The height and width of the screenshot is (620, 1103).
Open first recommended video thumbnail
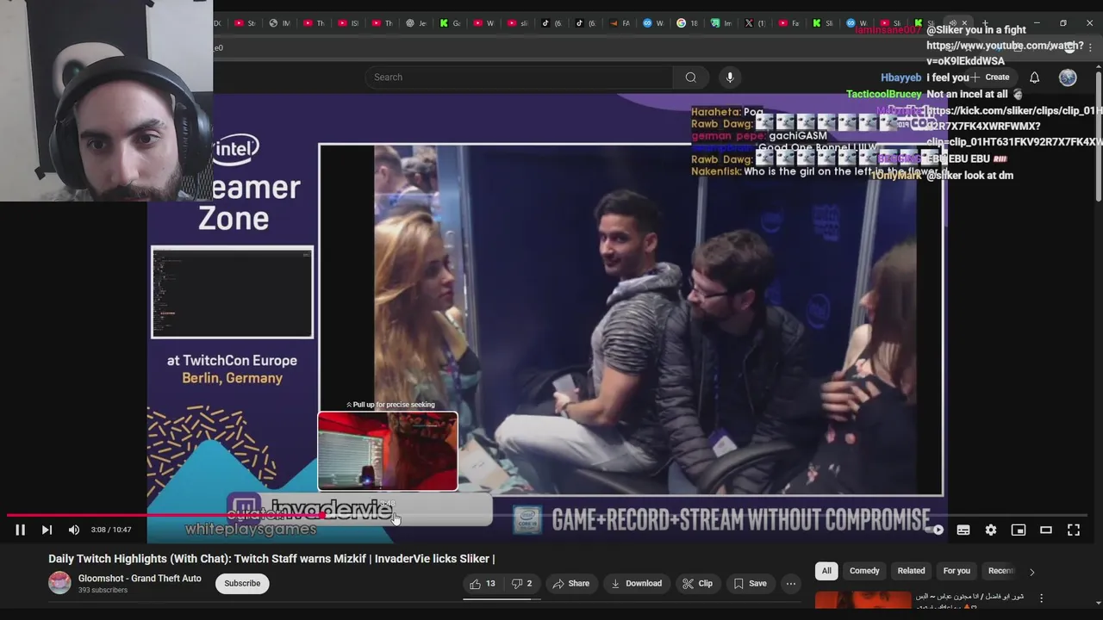coord(863,600)
